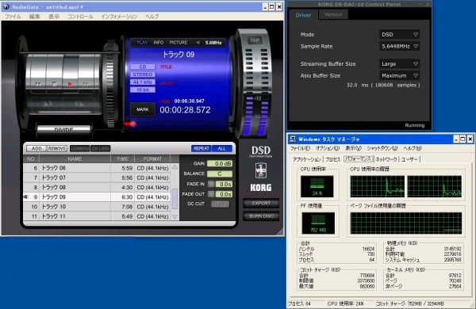Screen dimensions: 476x309
Task: Click the KORG logo in AudioGate
Action: [261, 188]
